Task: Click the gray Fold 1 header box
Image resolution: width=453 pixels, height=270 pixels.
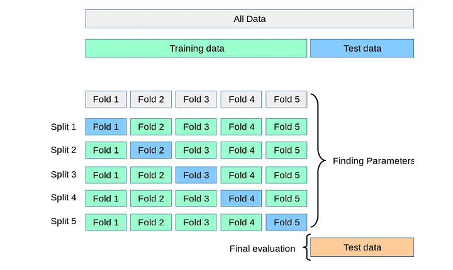Action: [106, 99]
